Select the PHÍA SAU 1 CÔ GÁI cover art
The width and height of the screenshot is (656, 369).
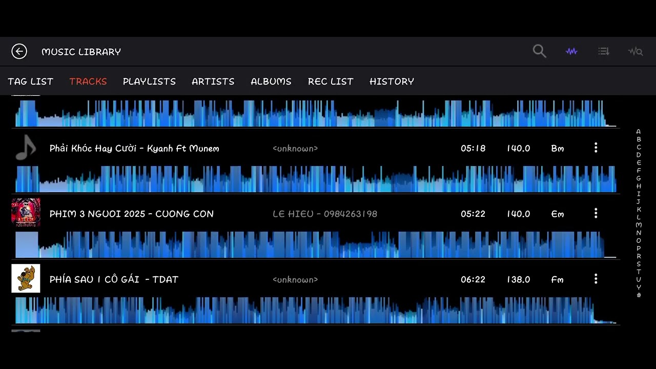pos(26,278)
